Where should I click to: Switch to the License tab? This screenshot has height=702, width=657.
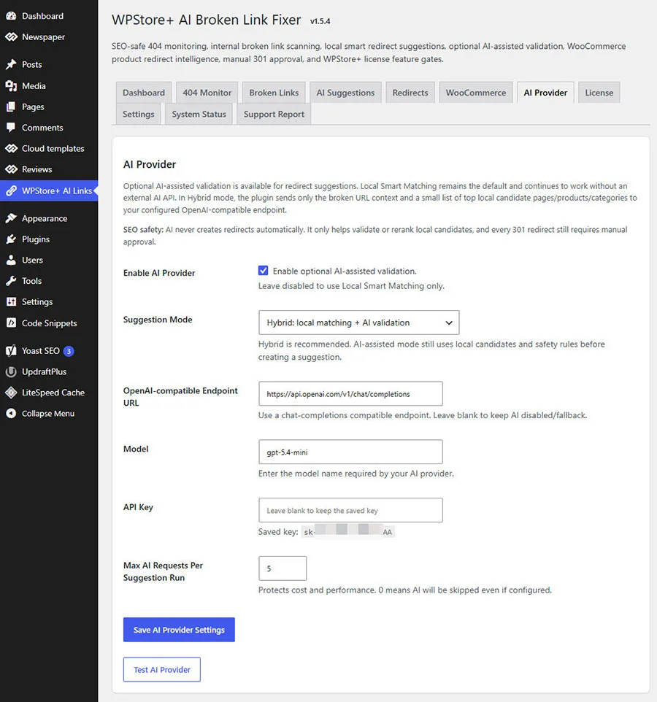(599, 93)
